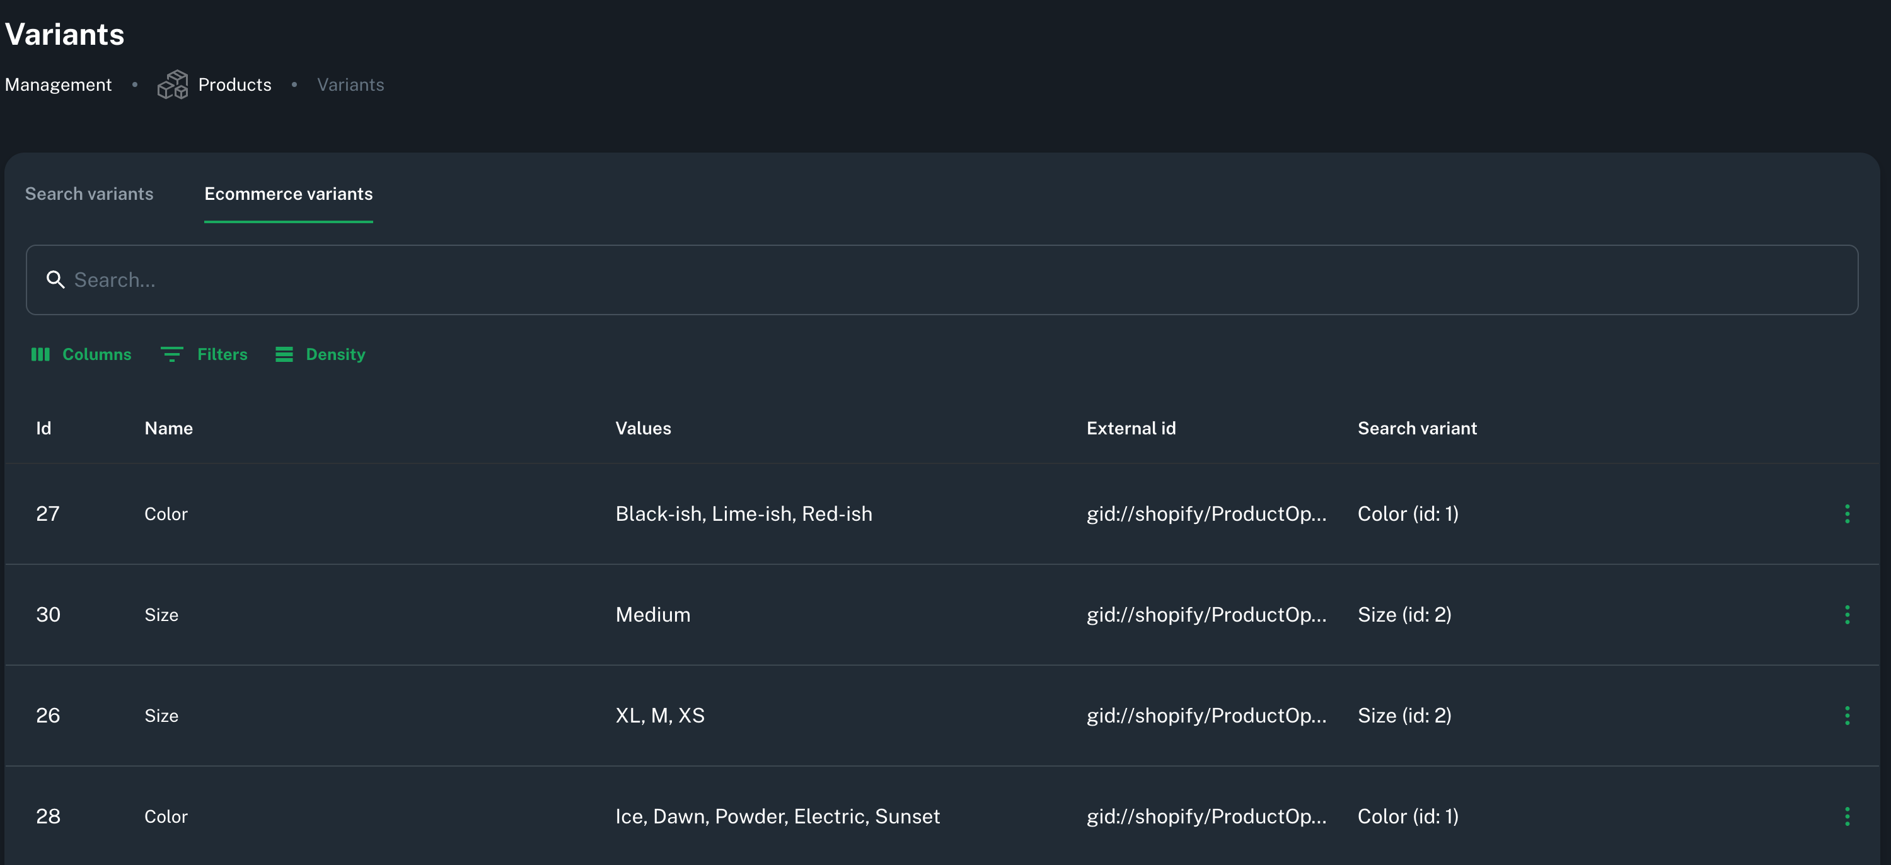Image resolution: width=1891 pixels, height=865 pixels.
Task: Click the search magnifier icon
Action: point(55,280)
